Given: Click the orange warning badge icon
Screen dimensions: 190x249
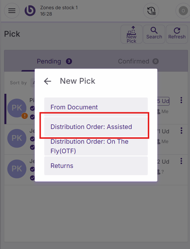Looking at the screenshot, I should tap(25, 116).
